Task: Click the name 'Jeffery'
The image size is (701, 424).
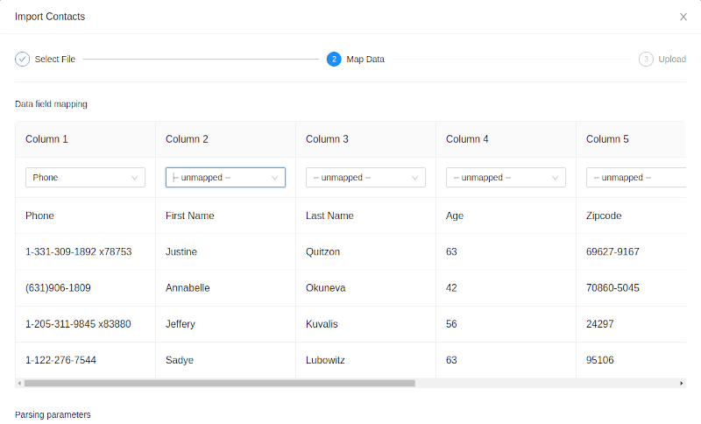Action: click(x=181, y=324)
